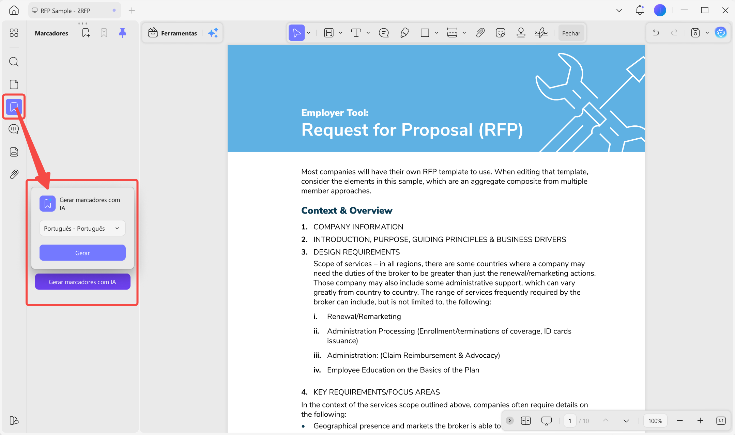
Task: Expand the tab list chevron
Action: 619,11
